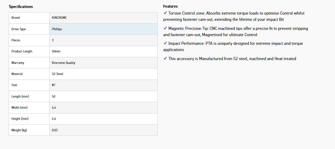Select the KINCROME brand value

click(59, 18)
